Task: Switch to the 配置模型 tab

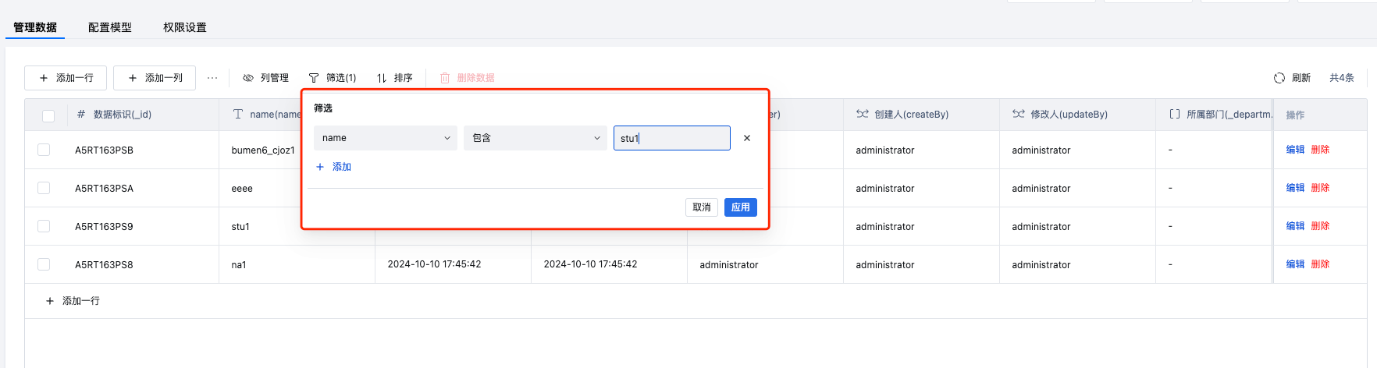Action: click(110, 27)
